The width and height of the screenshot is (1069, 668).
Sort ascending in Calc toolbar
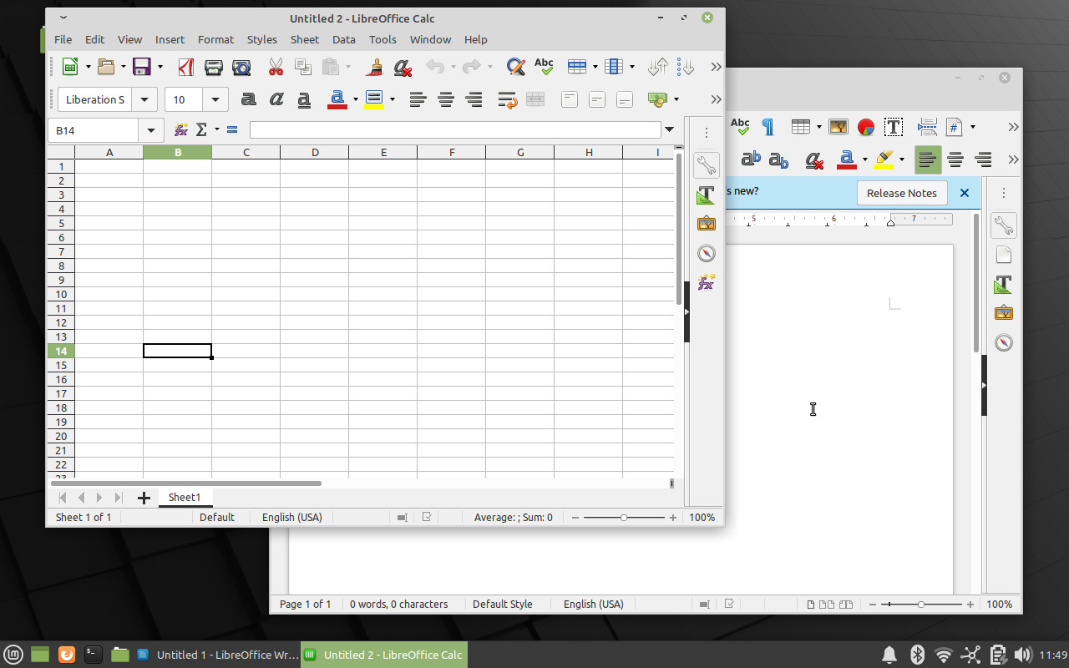click(658, 67)
